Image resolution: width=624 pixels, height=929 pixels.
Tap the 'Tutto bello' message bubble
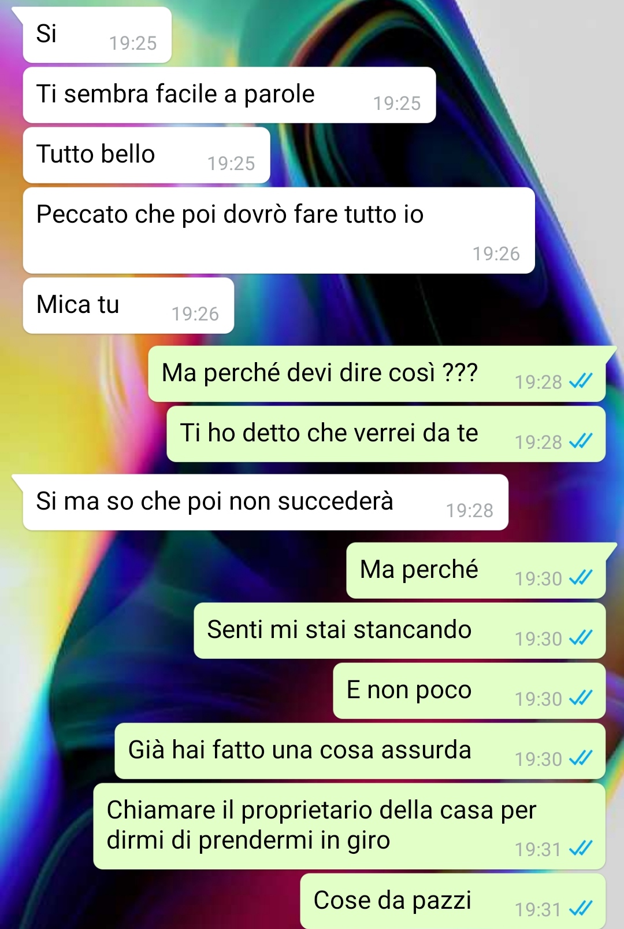[x=147, y=155]
